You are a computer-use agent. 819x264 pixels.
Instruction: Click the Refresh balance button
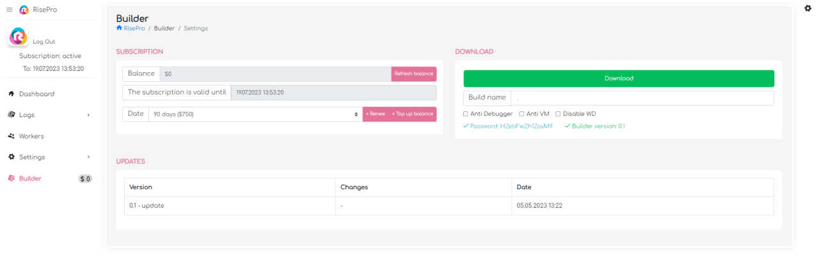(x=414, y=74)
